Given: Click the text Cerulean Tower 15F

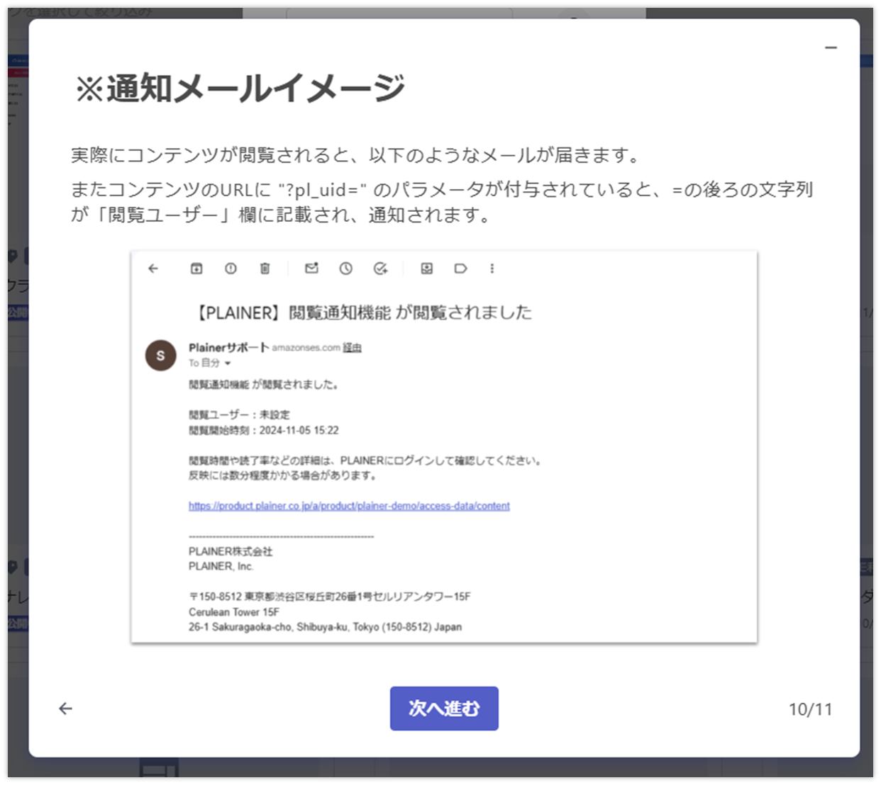Looking at the screenshot, I should tap(234, 612).
